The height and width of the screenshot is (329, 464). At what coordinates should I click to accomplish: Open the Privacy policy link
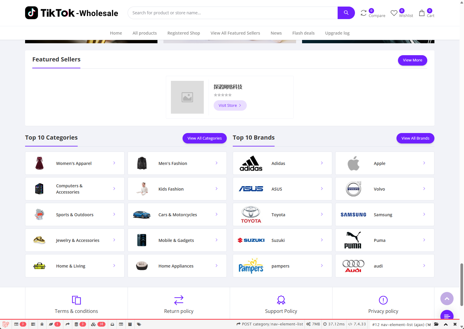click(x=383, y=311)
